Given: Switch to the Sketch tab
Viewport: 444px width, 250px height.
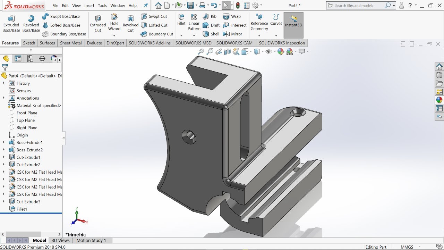Looking at the screenshot, I should point(29,43).
